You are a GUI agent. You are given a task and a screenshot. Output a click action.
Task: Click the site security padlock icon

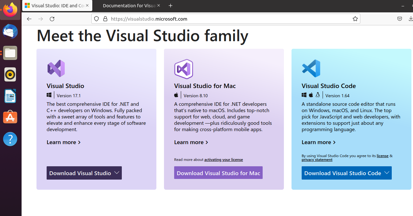click(105, 19)
